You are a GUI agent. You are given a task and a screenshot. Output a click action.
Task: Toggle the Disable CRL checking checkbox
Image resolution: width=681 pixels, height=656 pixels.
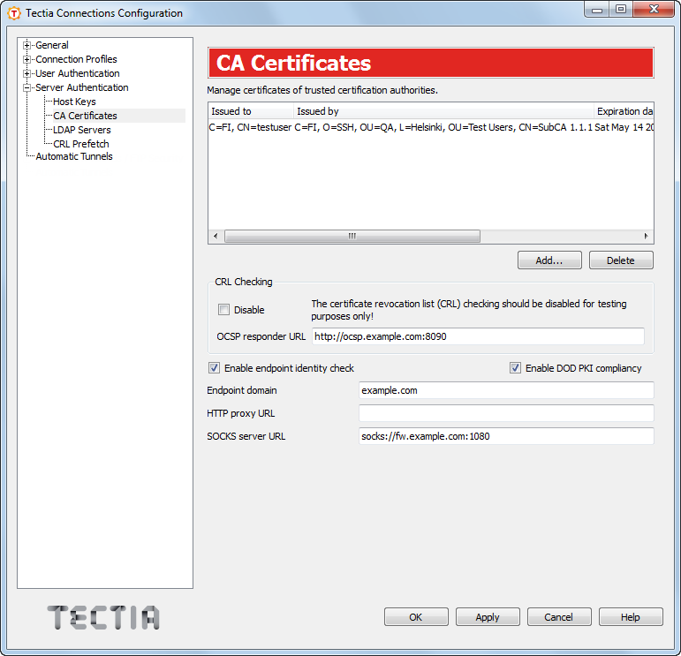point(223,310)
